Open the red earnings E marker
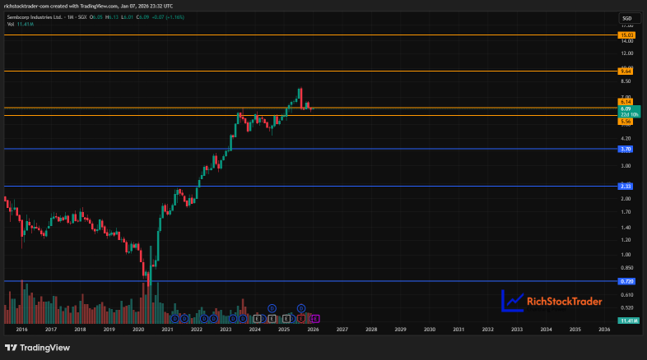Screen dimensions: 647x360 (x=301, y=319)
